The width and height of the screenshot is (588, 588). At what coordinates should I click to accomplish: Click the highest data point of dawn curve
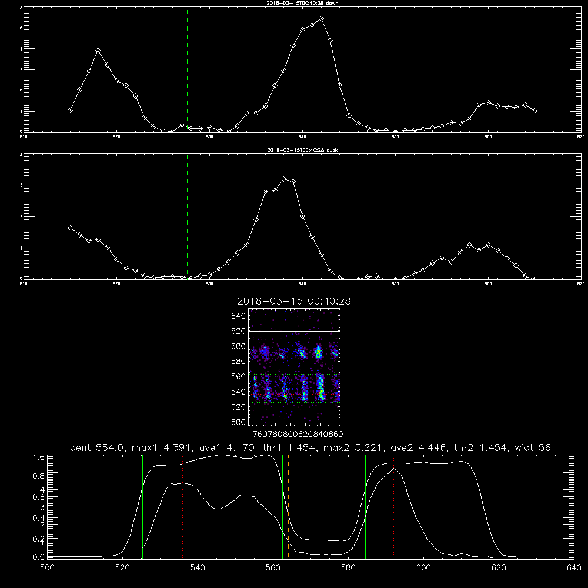pos(321,18)
